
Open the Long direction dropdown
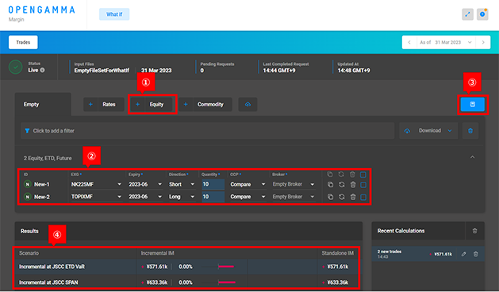point(182,197)
